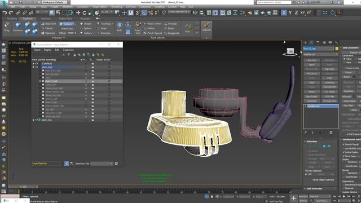Click the Unwrap UVW modifier button
Screen dimensions: 361x203
(x=329, y=101)
